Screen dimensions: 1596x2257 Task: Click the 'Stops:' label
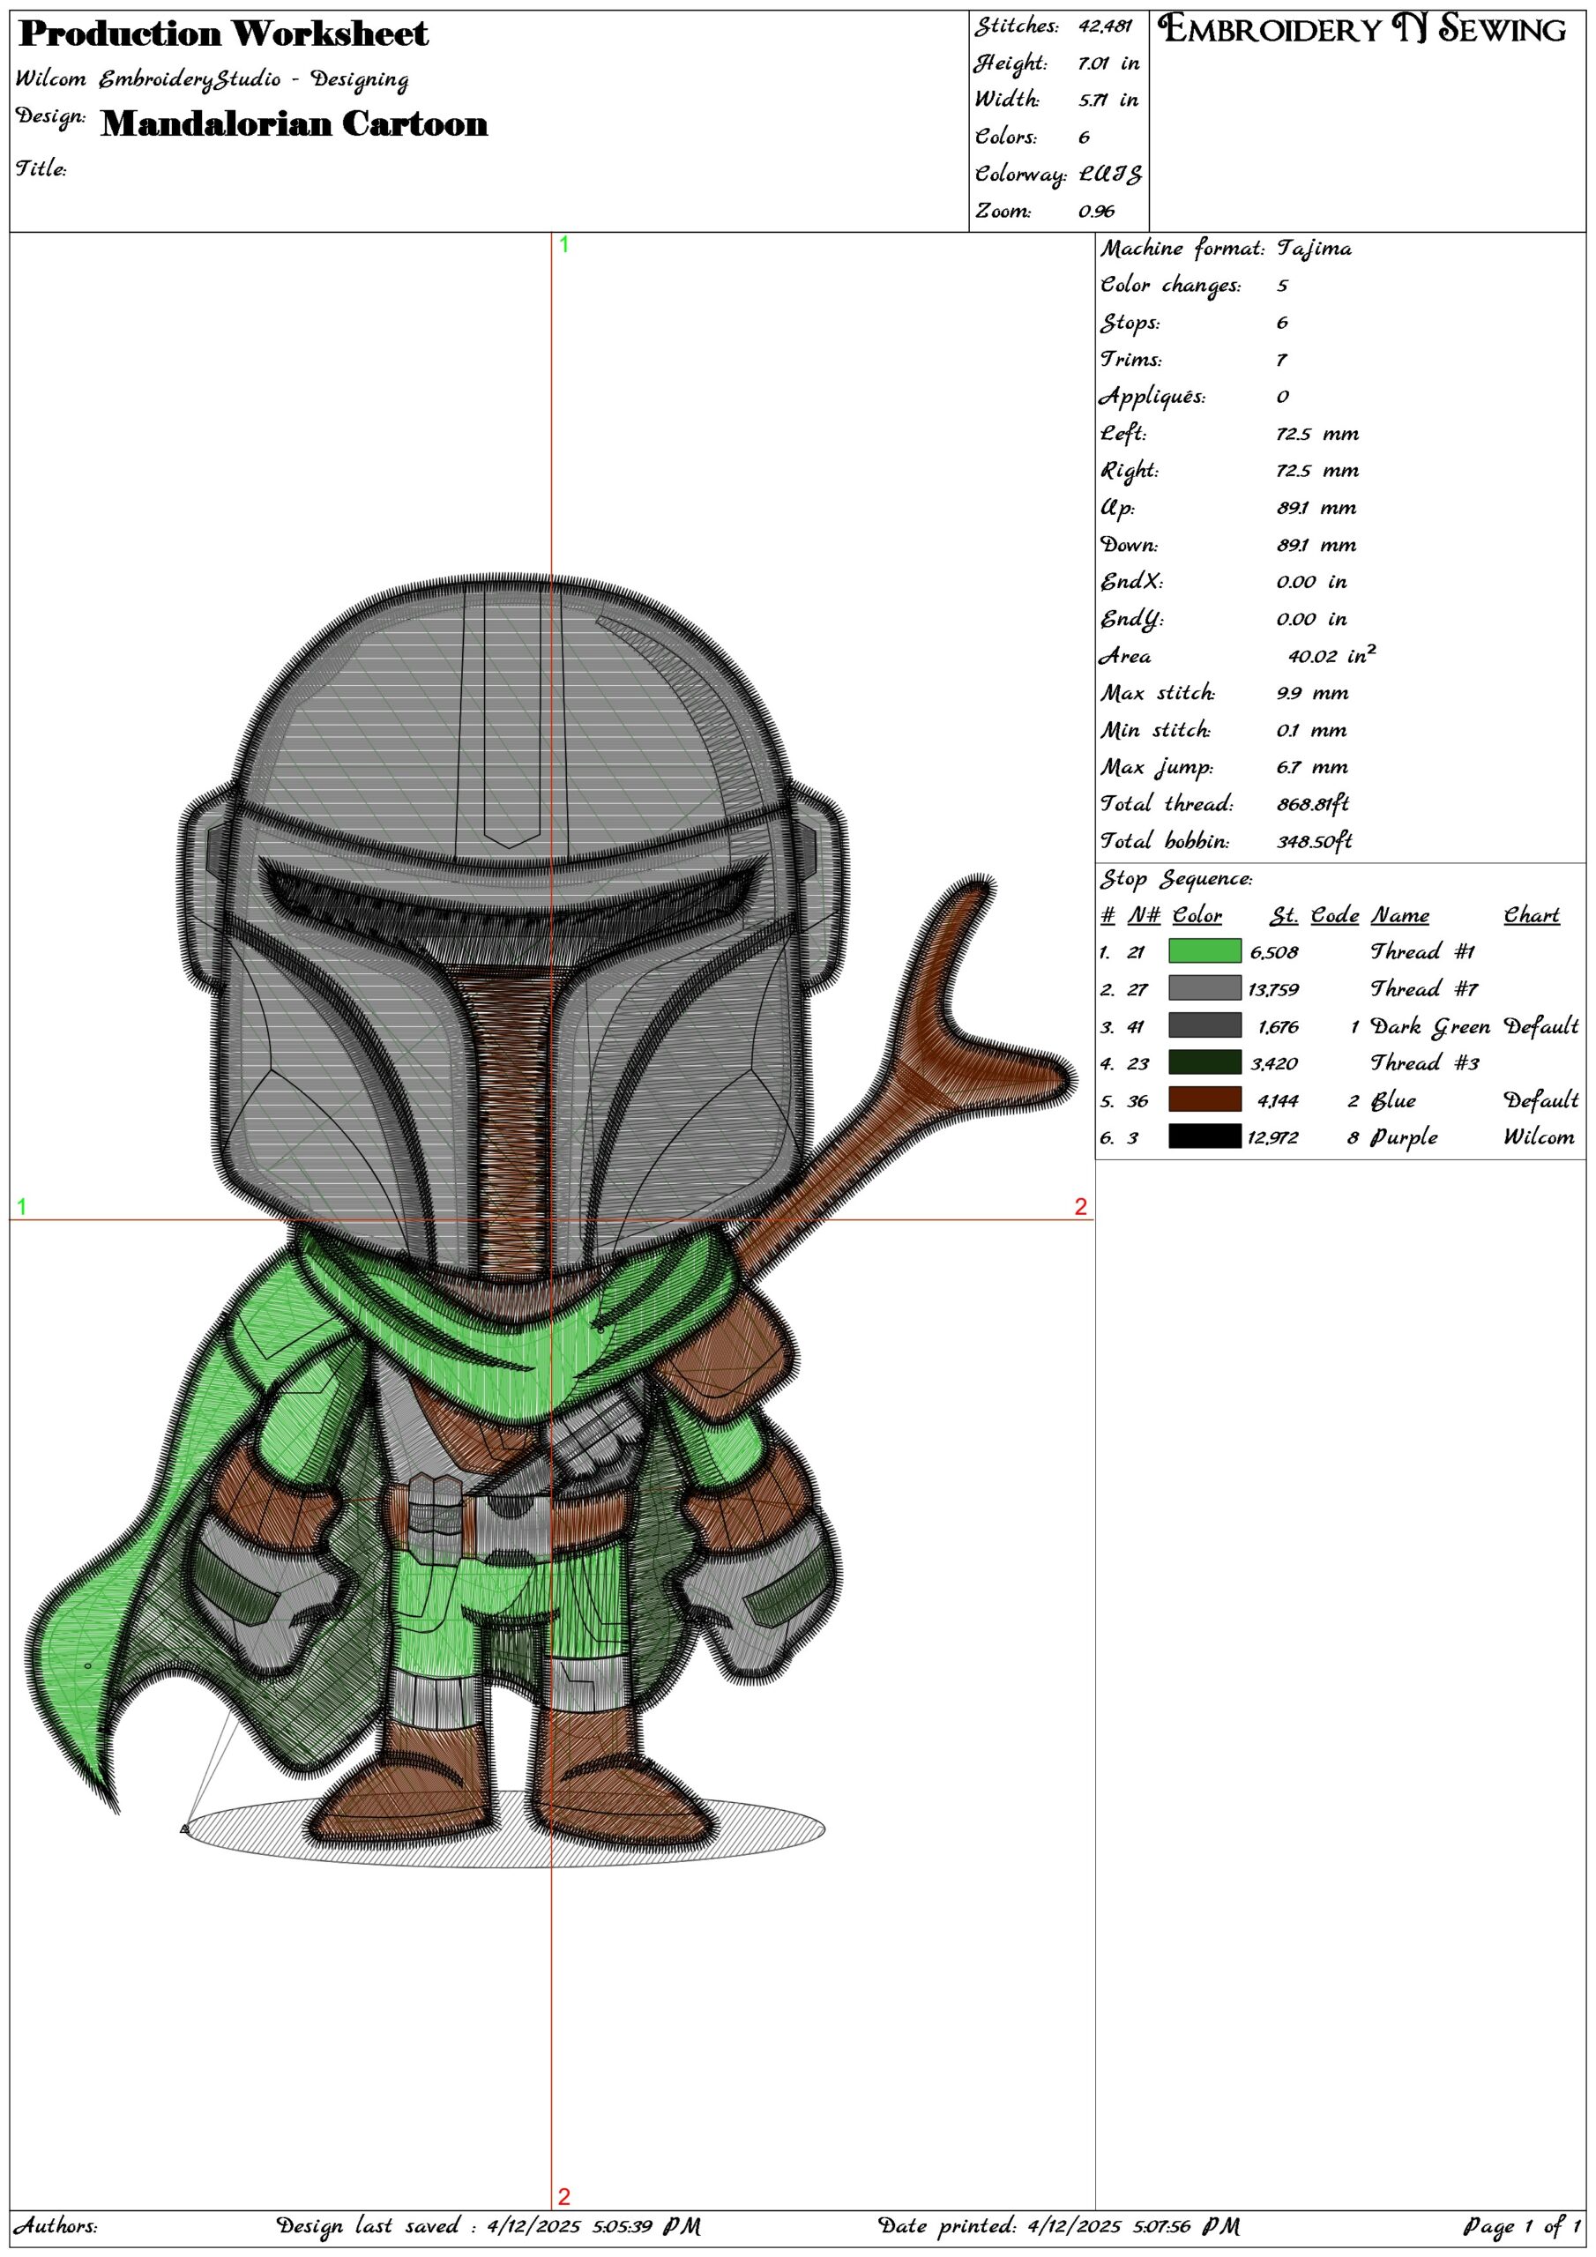point(1130,323)
